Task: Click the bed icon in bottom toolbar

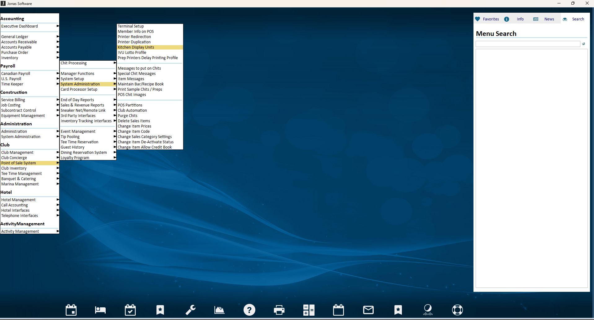Action: click(100, 310)
